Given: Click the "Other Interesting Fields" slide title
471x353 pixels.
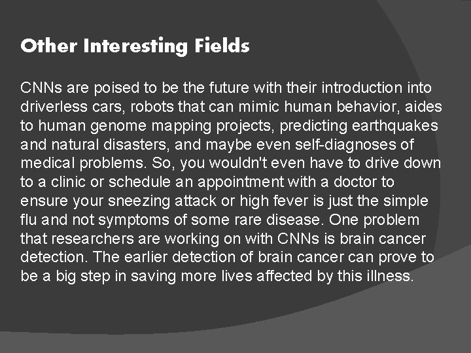Looking at the screenshot, I should click(x=135, y=46).
